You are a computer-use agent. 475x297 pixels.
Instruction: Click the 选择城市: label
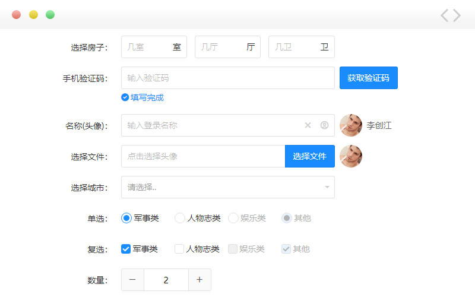89,188
